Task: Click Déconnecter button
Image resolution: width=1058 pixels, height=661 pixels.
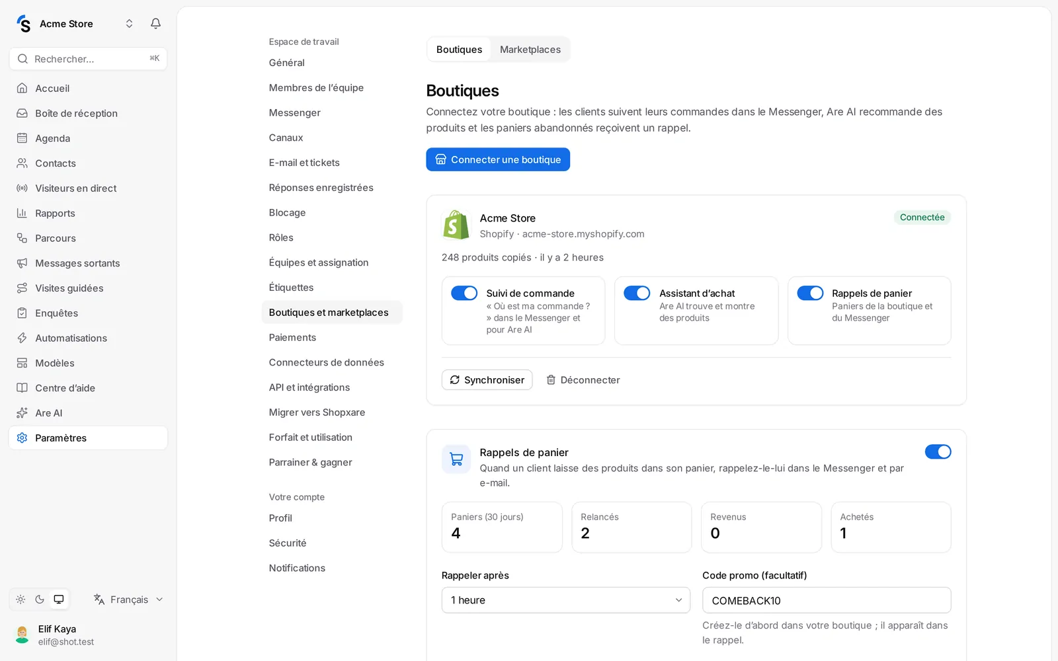Action: tap(583, 380)
